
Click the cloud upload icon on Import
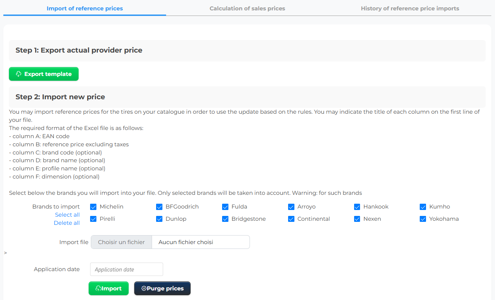[x=98, y=289]
